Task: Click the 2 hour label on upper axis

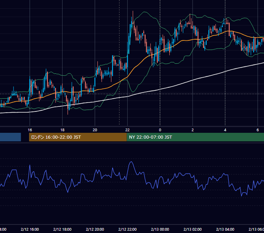Action: [193, 130]
